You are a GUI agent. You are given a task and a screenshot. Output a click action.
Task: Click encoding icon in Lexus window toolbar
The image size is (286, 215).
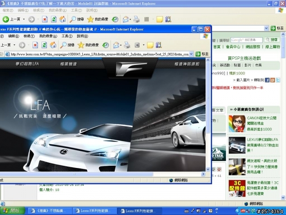(137, 45)
